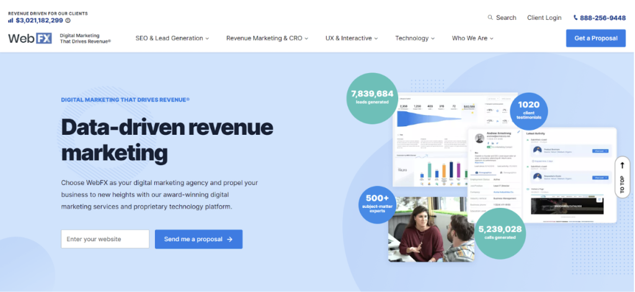Open the UX & Interactive menu
The height and width of the screenshot is (292, 635).
[x=352, y=38]
